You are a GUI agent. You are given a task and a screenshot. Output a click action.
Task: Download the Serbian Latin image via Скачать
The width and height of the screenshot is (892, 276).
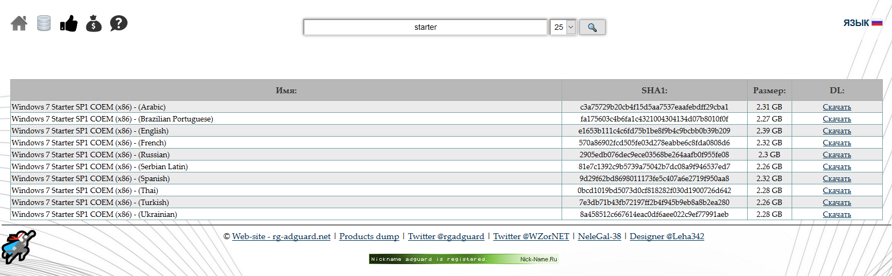coord(837,166)
